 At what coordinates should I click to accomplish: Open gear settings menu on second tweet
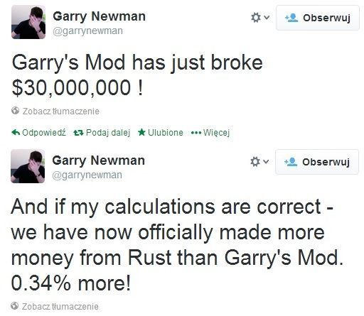tap(259, 162)
